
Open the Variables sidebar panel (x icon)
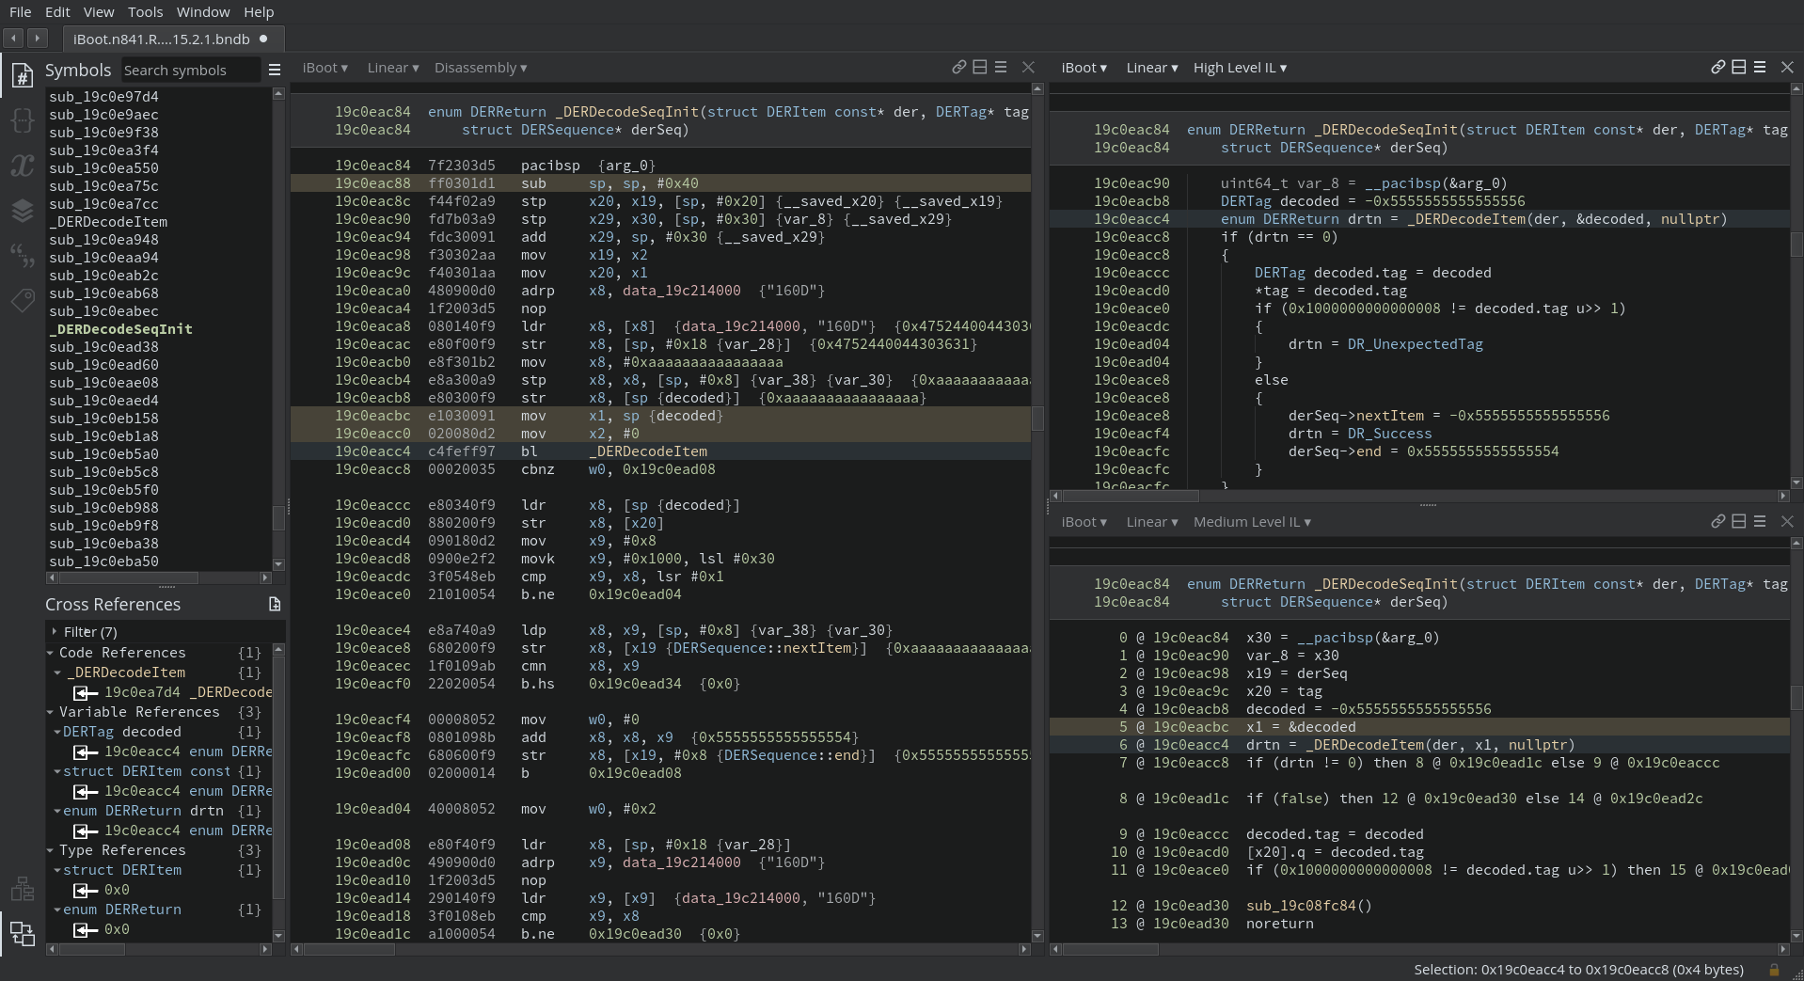click(x=22, y=166)
